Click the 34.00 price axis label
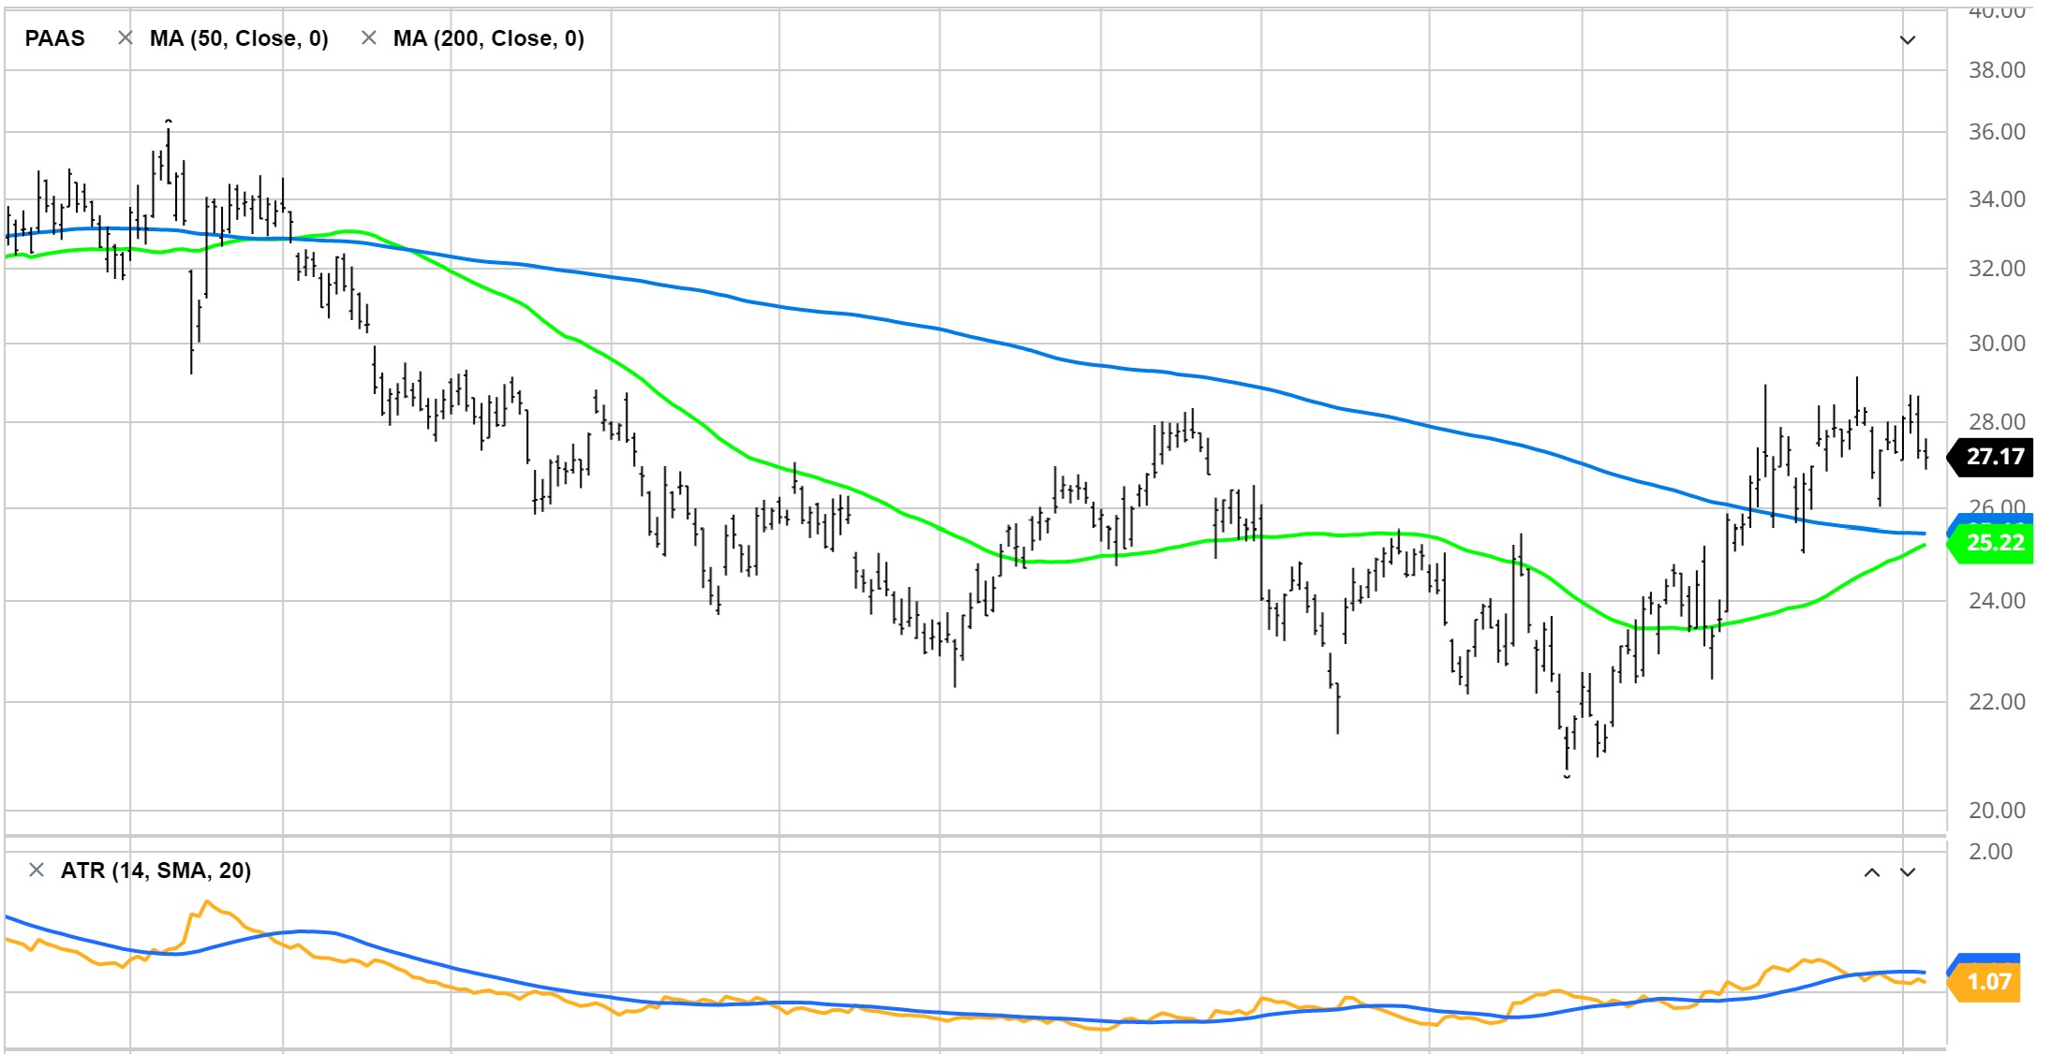2051x1054 pixels. coord(1997,199)
